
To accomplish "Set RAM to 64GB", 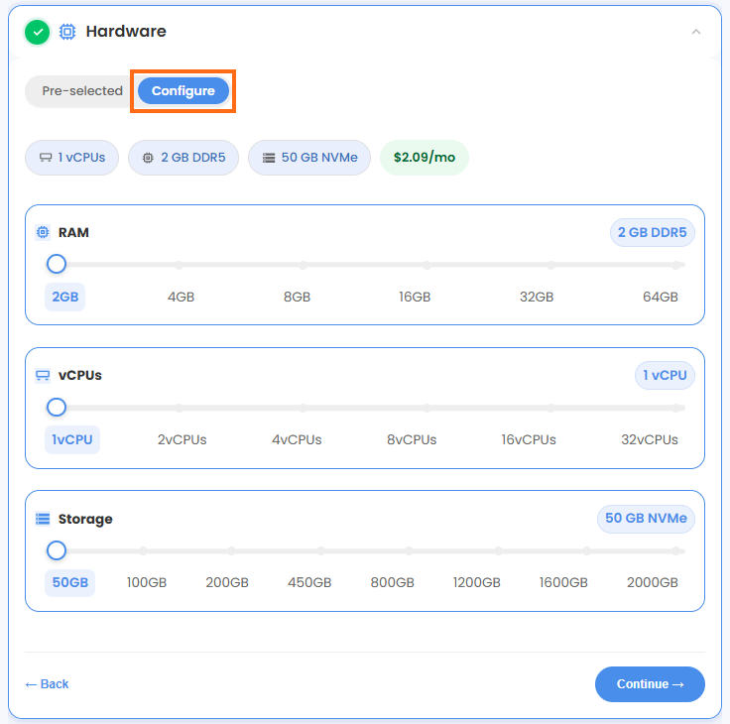I will pos(661,297).
